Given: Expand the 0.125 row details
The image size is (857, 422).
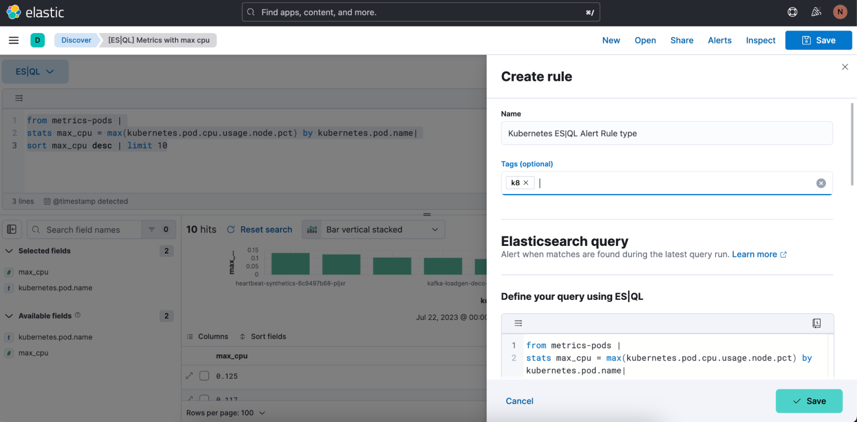Looking at the screenshot, I should click(189, 376).
